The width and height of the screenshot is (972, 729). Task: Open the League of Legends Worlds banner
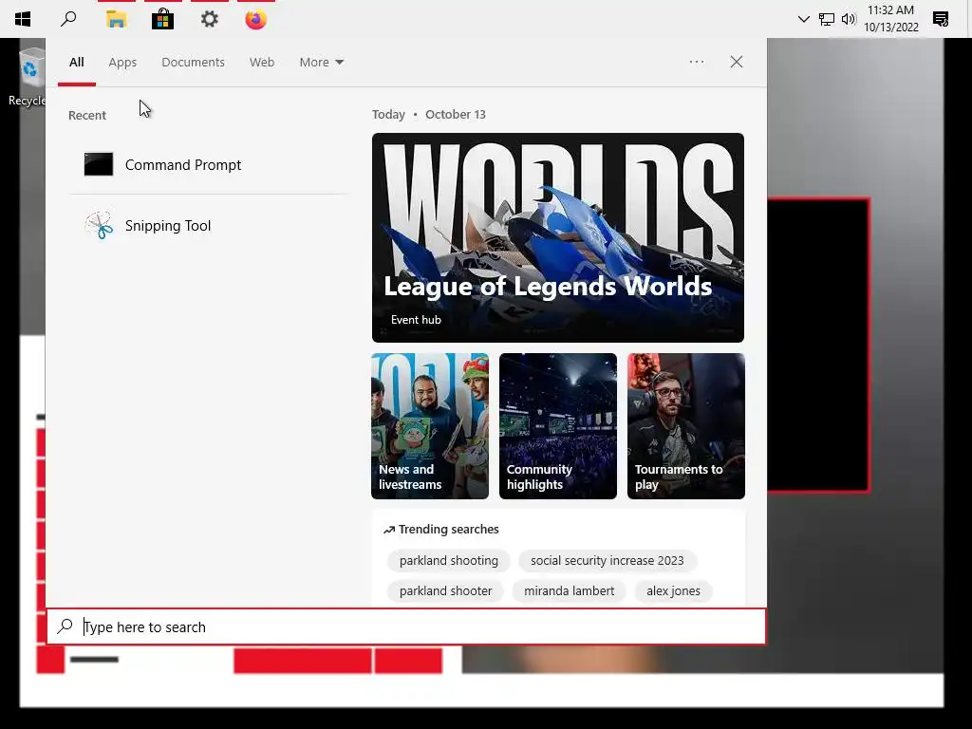click(558, 237)
